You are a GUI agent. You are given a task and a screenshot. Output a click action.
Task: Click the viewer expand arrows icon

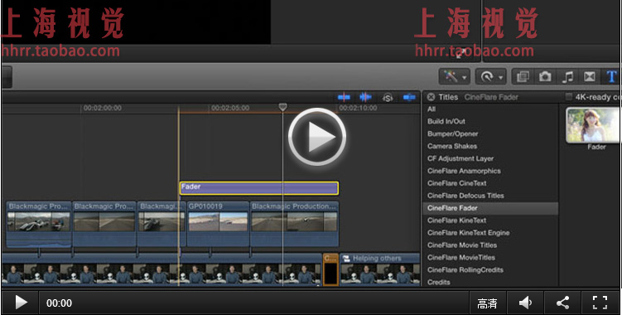click(461, 55)
